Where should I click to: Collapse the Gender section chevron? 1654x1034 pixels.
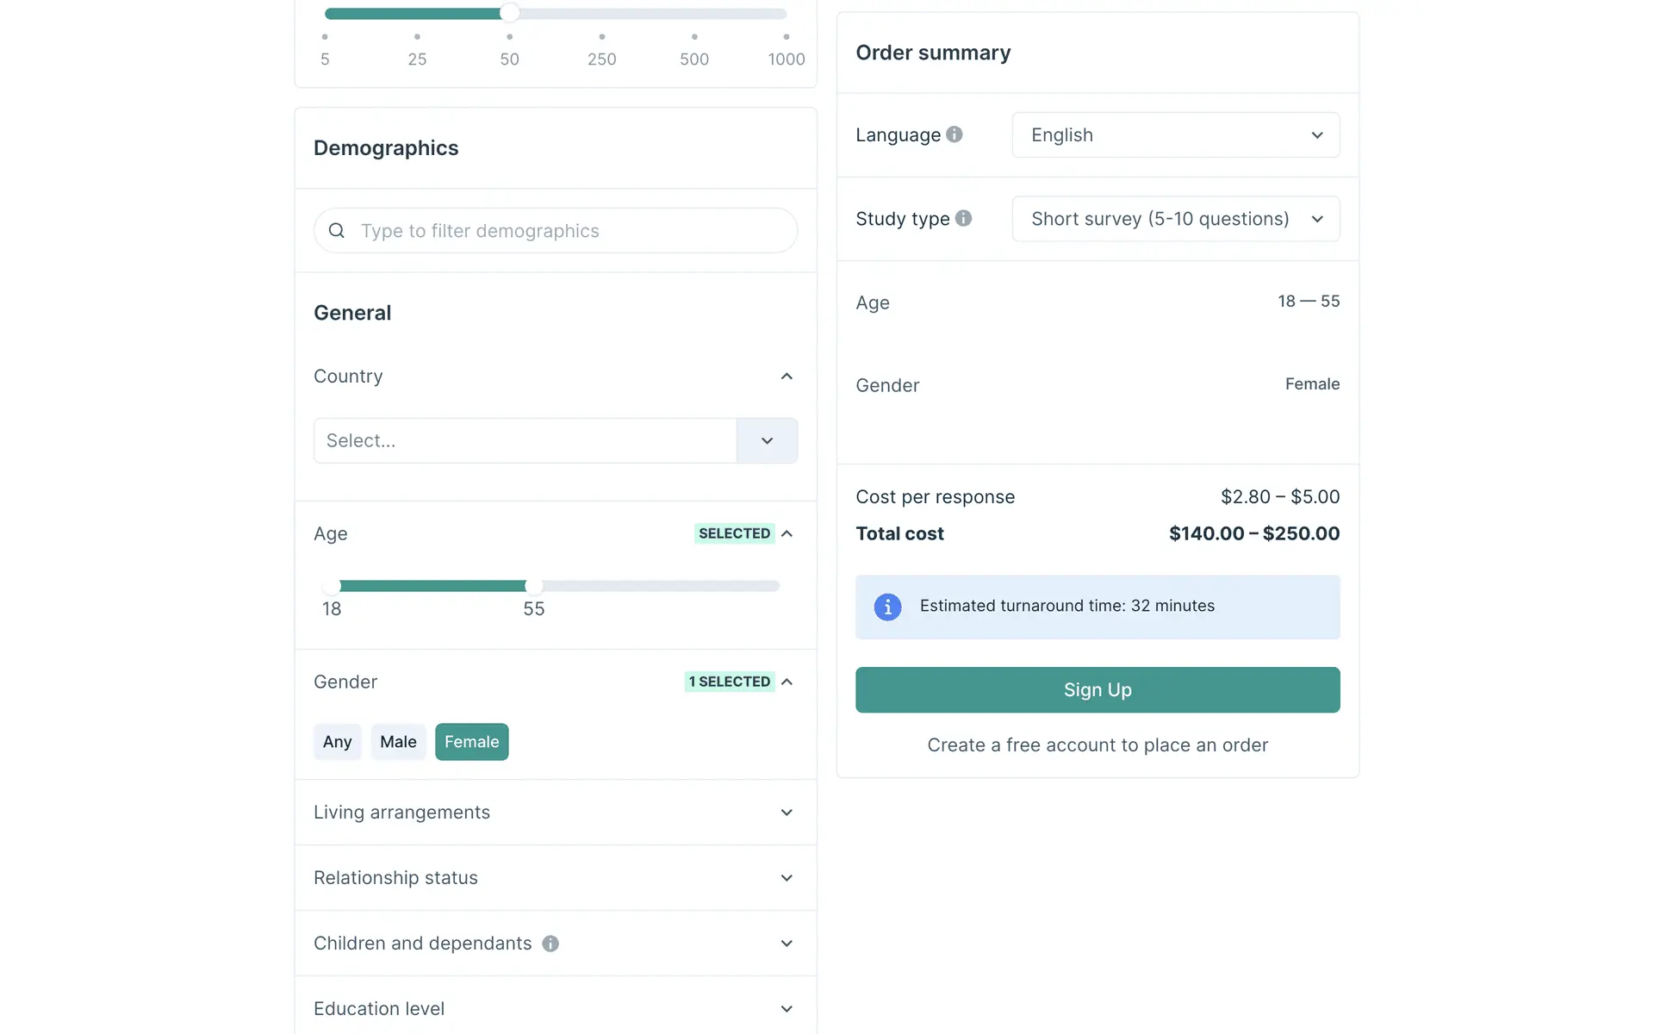[x=787, y=682]
